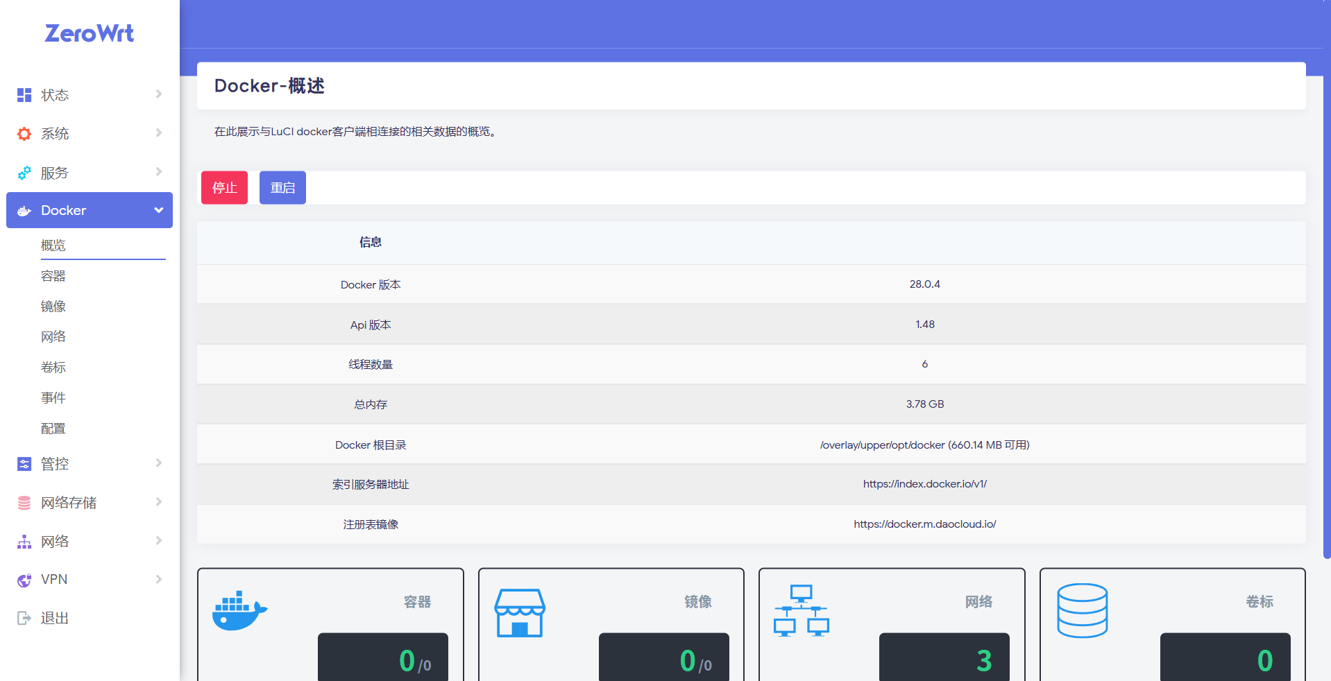The image size is (1331, 681).
Task: Click the Api version value 1.48
Action: pos(925,325)
